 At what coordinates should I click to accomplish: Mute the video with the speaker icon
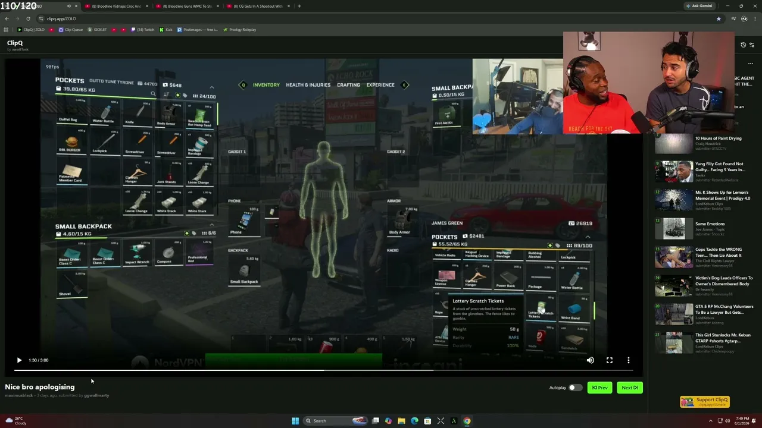click(x=591, y=360)
